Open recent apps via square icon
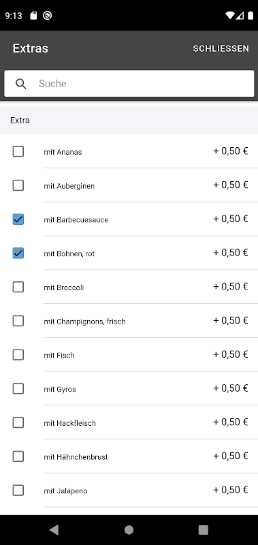Image resolution: width=258 pixels, height=545 pixels. 203,530
